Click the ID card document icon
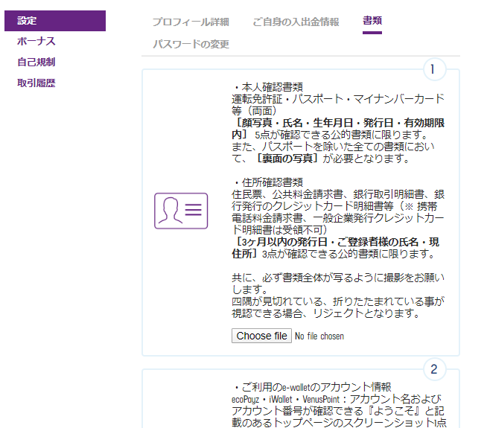Viewport: 487px width, 428px height. tap(181, 211)
